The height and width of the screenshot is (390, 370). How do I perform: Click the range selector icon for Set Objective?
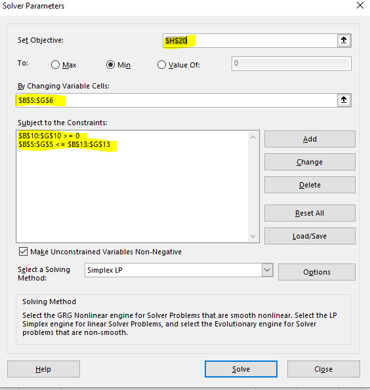pyautogui.click(x=344, y=40)
